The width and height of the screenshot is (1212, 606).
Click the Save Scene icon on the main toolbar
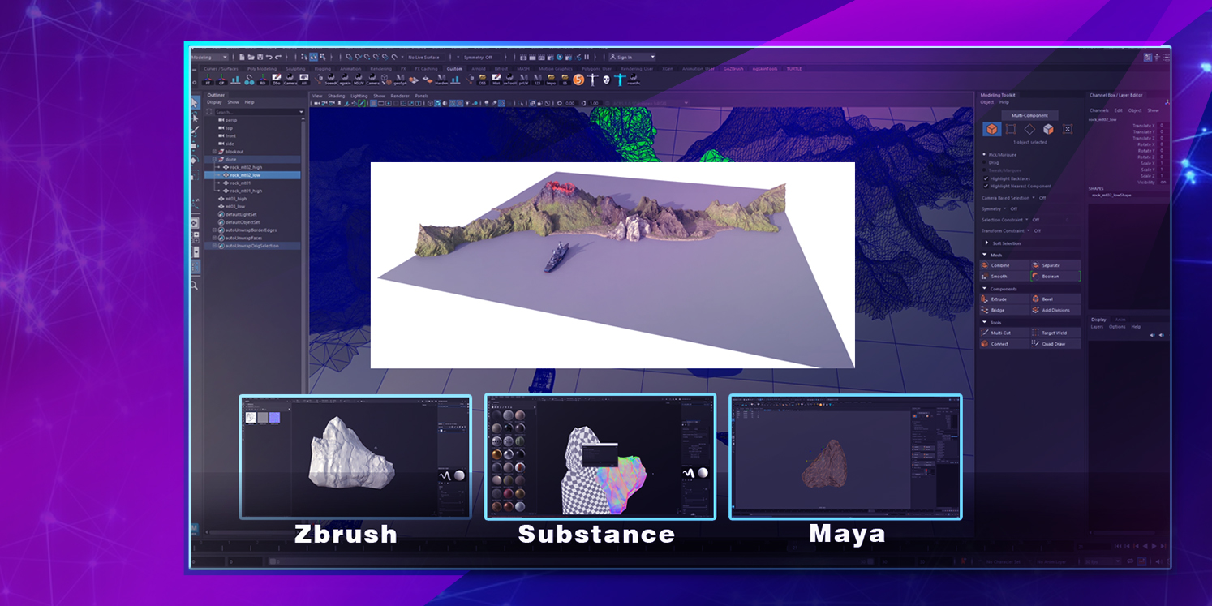click(260, 57)
